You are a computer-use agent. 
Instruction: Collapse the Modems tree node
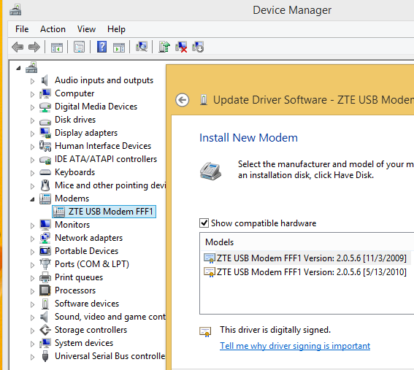[32, 199]
